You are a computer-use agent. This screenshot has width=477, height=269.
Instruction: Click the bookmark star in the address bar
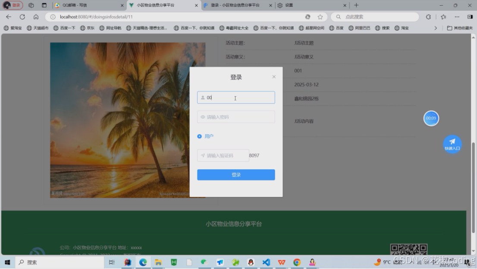pos(320,16)
